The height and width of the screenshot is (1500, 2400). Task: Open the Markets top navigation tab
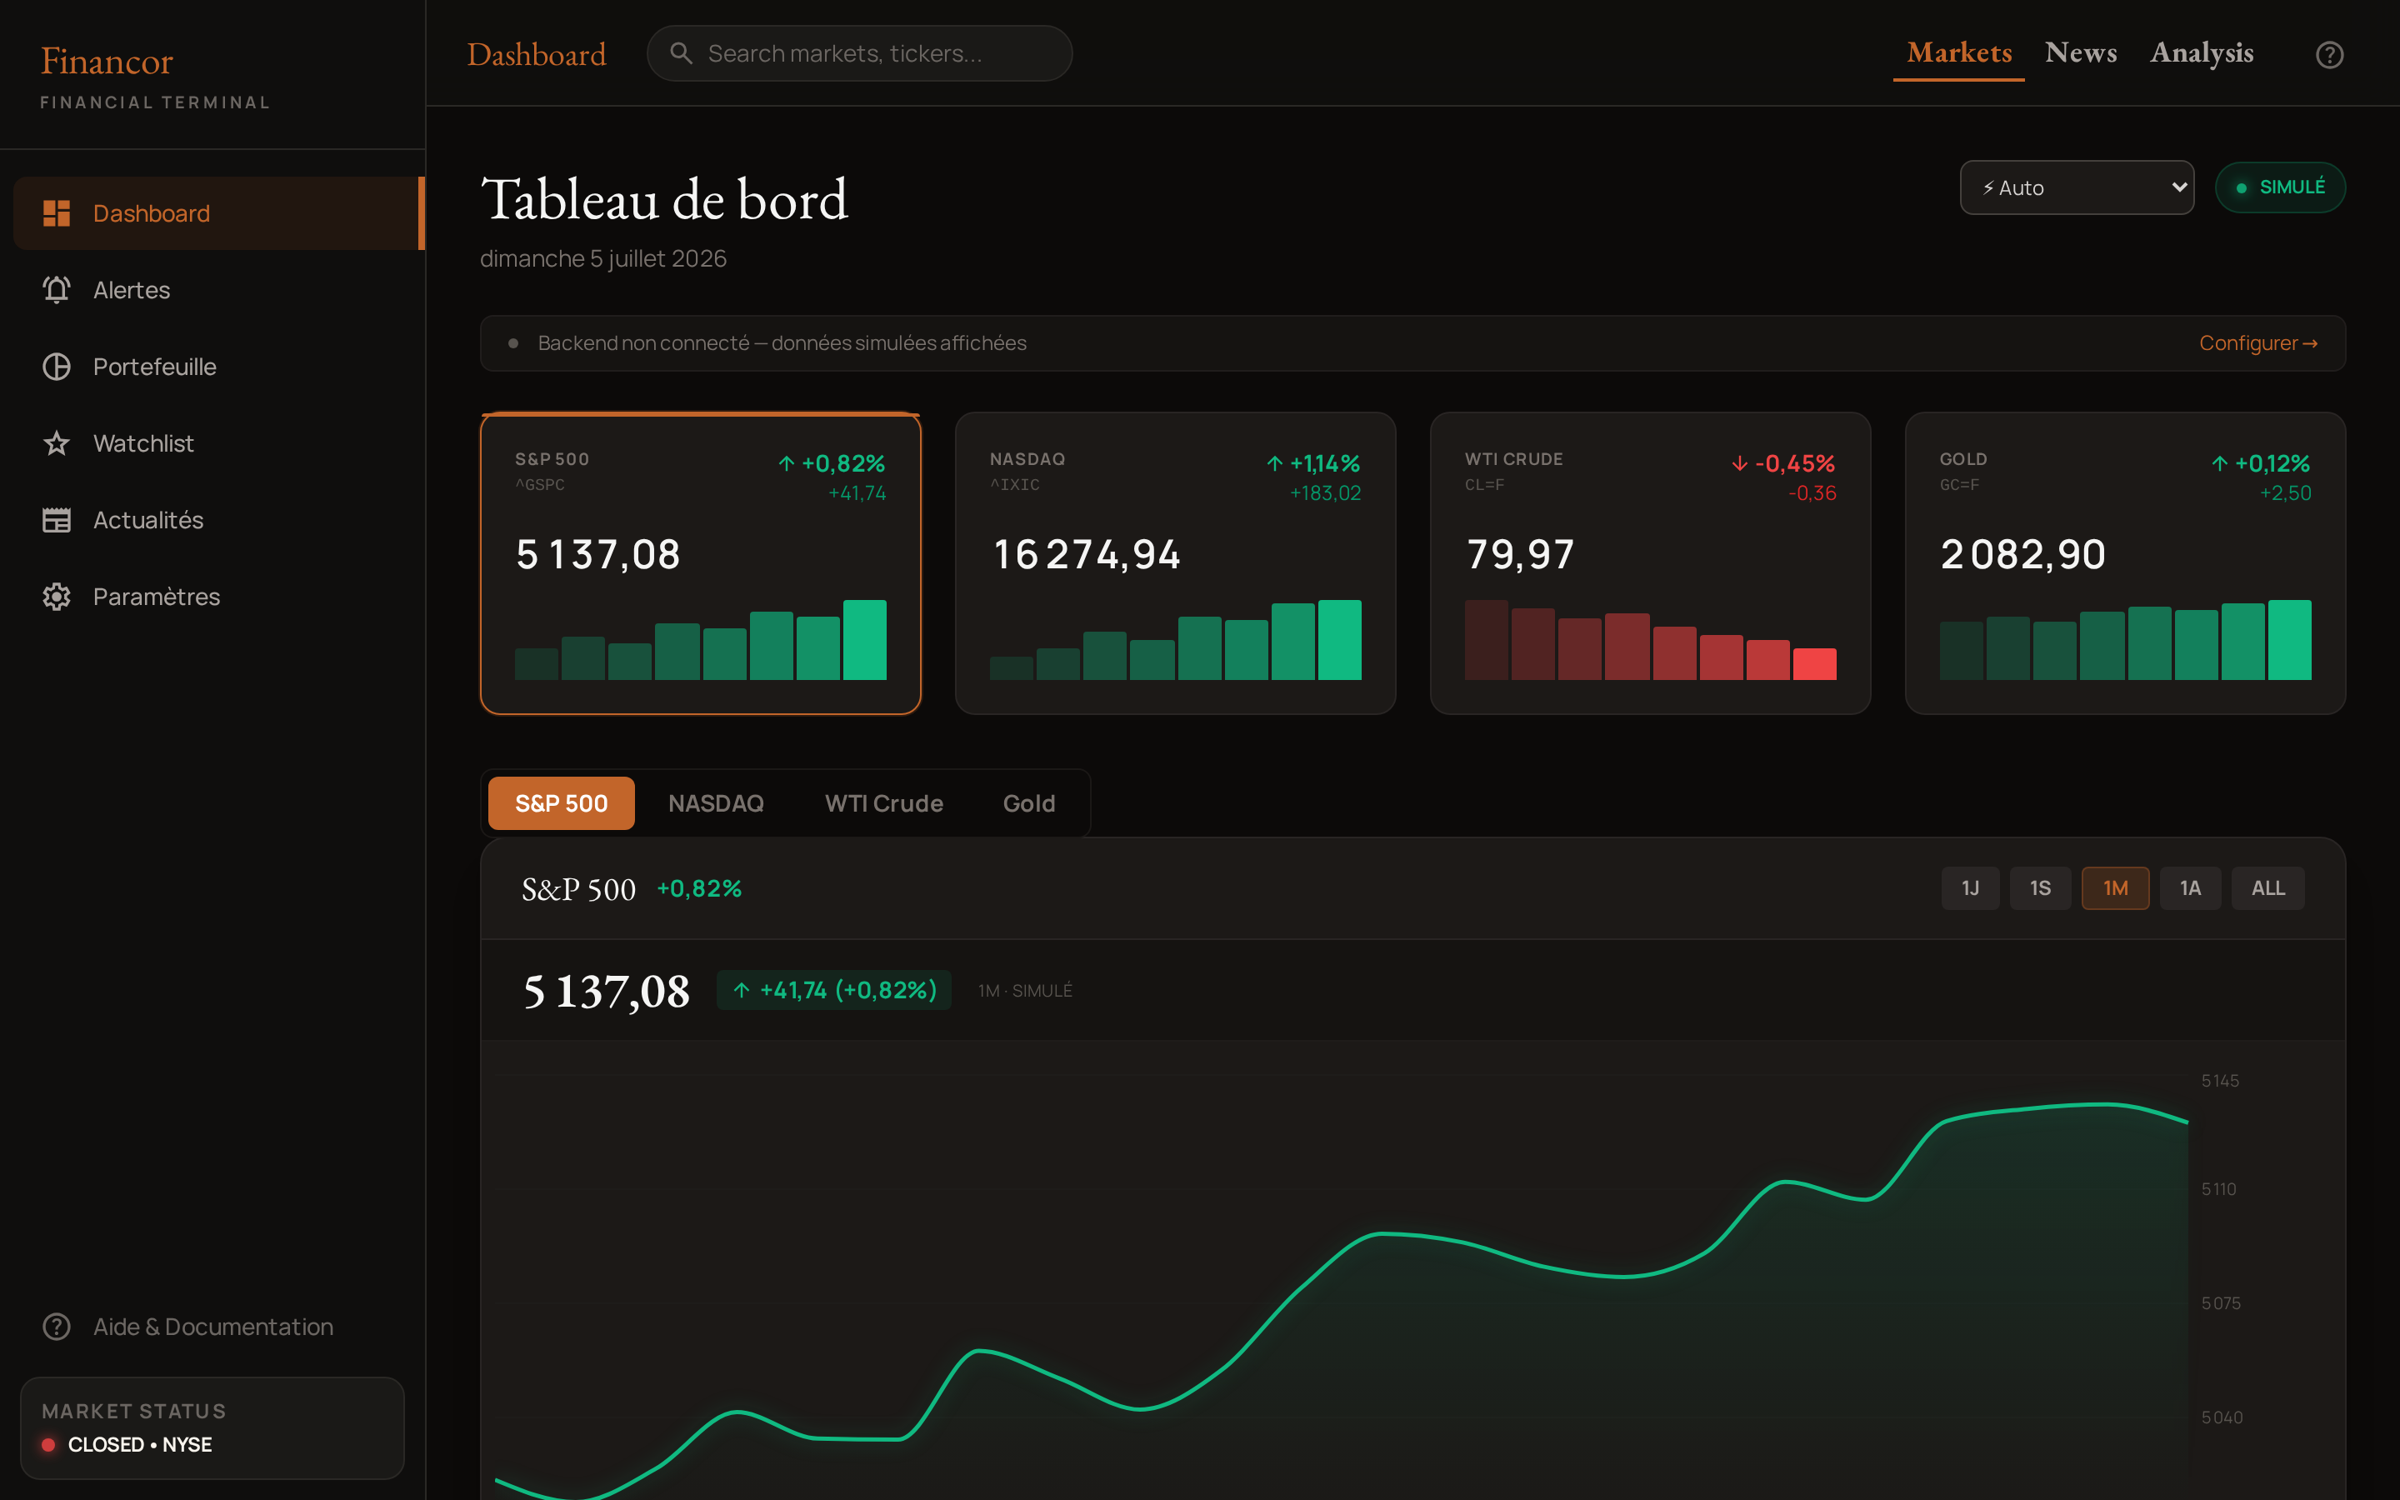(x=1958, y=52)
